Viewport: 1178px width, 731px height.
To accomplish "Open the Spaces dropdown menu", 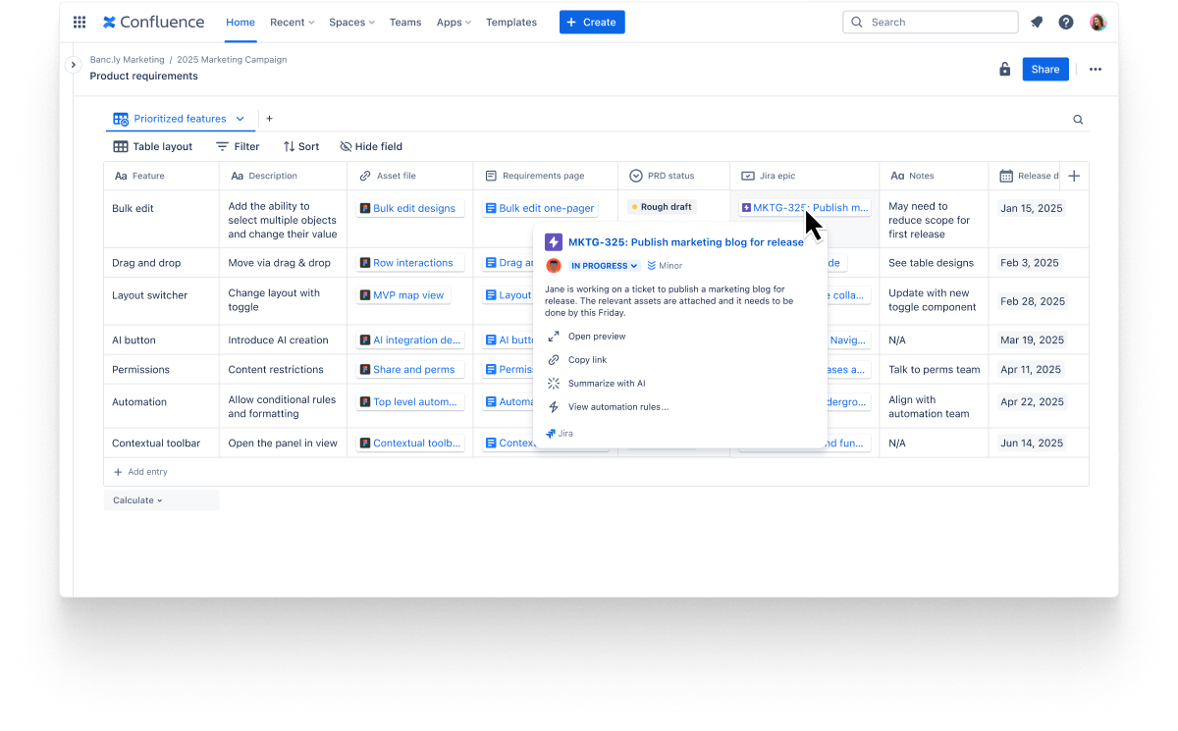I will pyautogui.click(x=351, y=22).
